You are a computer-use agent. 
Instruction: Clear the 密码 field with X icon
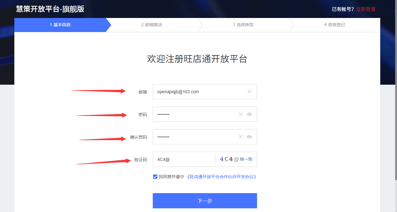[x=241, y=114]
